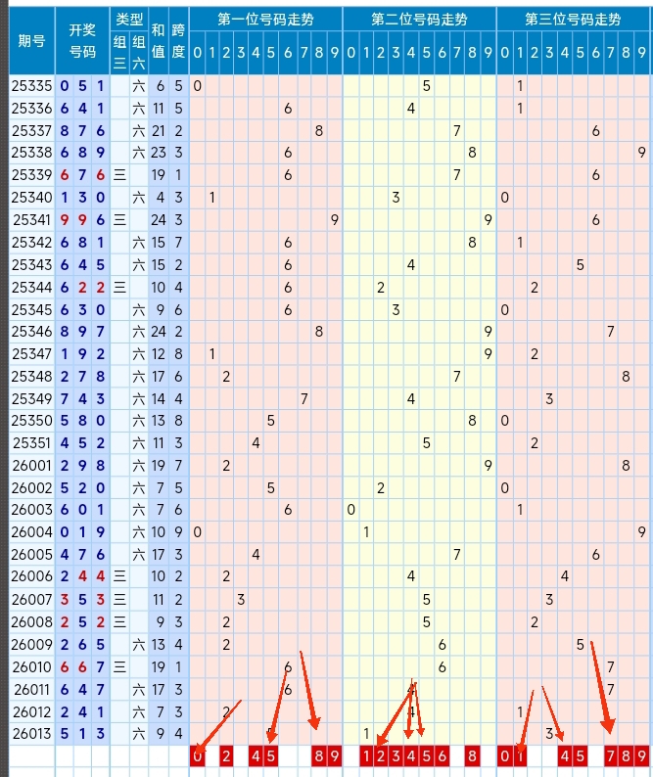Toggle red 8 box under 第二位号码走势
653x777 pixels.
(472, 755)
